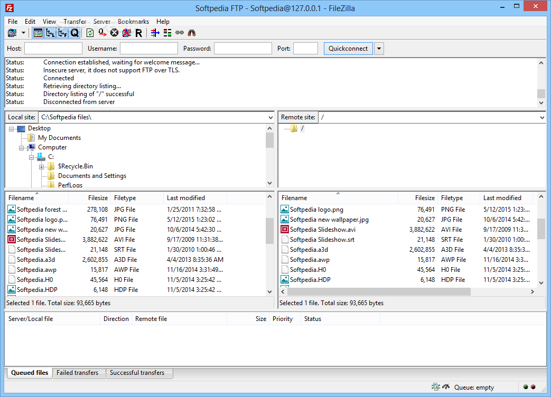This screenshot has width=551, height=397.
Task: Reconnect to the last used server
Action: point(138,33)
